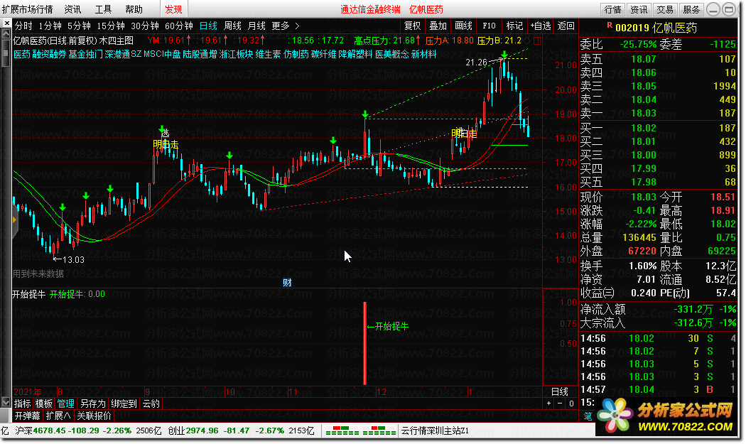Click the 维生素 sector tag

tap(268, 54)
